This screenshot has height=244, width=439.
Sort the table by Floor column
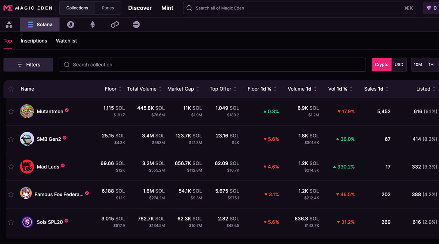pyautogui.click(x=113, y=89)
